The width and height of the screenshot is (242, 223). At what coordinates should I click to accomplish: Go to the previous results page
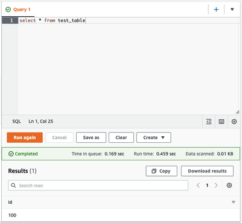click(198, 186)
